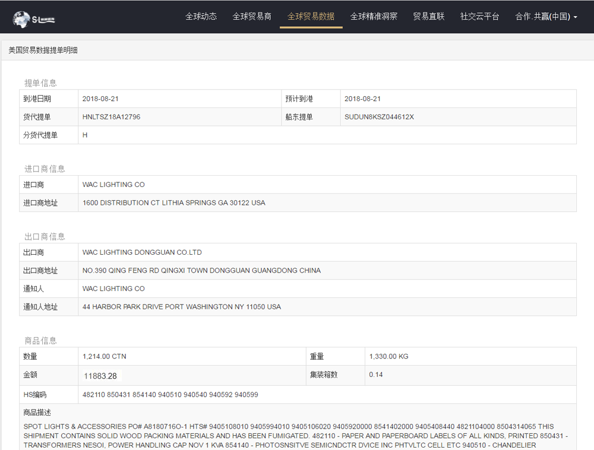
Task: Open the 全球动态 menu item
Action: point(201,16)
